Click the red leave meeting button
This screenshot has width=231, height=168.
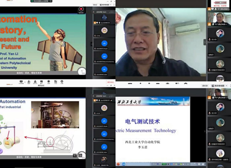click(110, 82)
